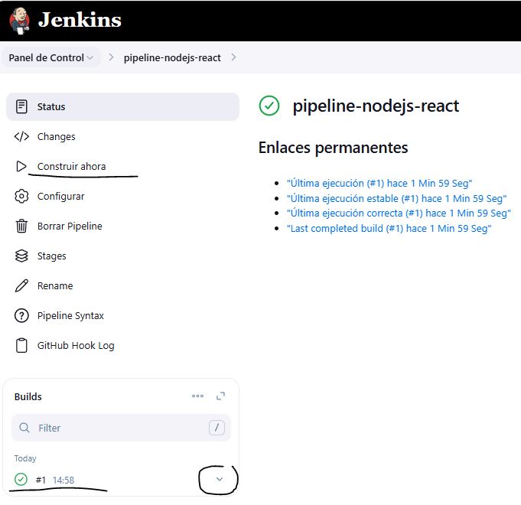The image size is (521, 505).
Task: Open the Last completed build (#1) link
Action: (x=389, y=228)
